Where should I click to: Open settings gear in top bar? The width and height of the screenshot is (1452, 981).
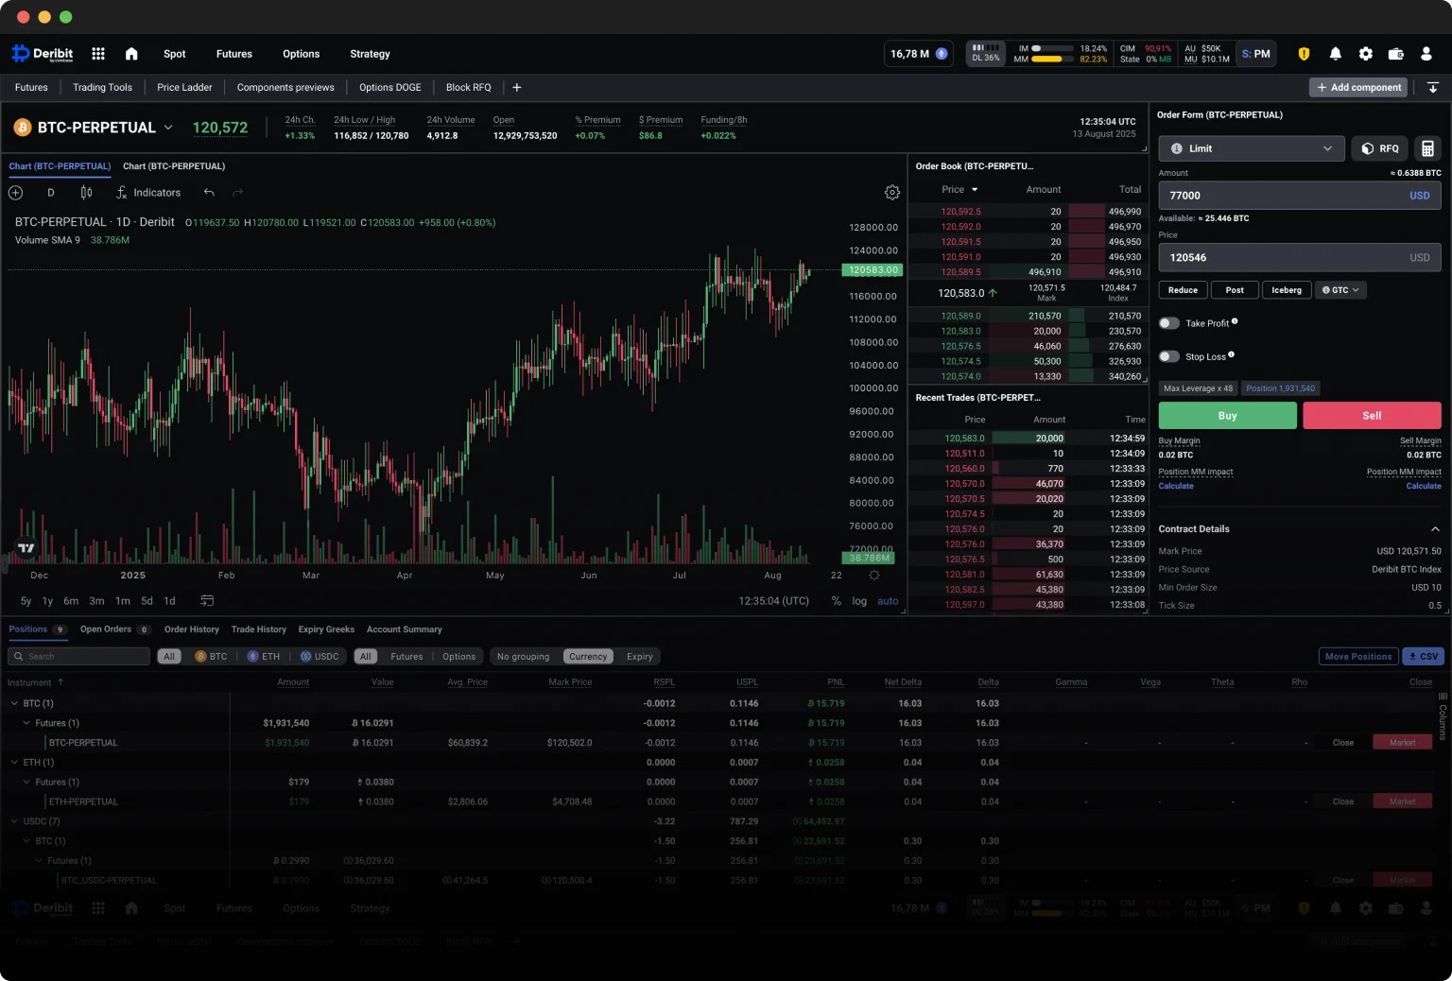pyautogui.click(x=1366, y=54)
